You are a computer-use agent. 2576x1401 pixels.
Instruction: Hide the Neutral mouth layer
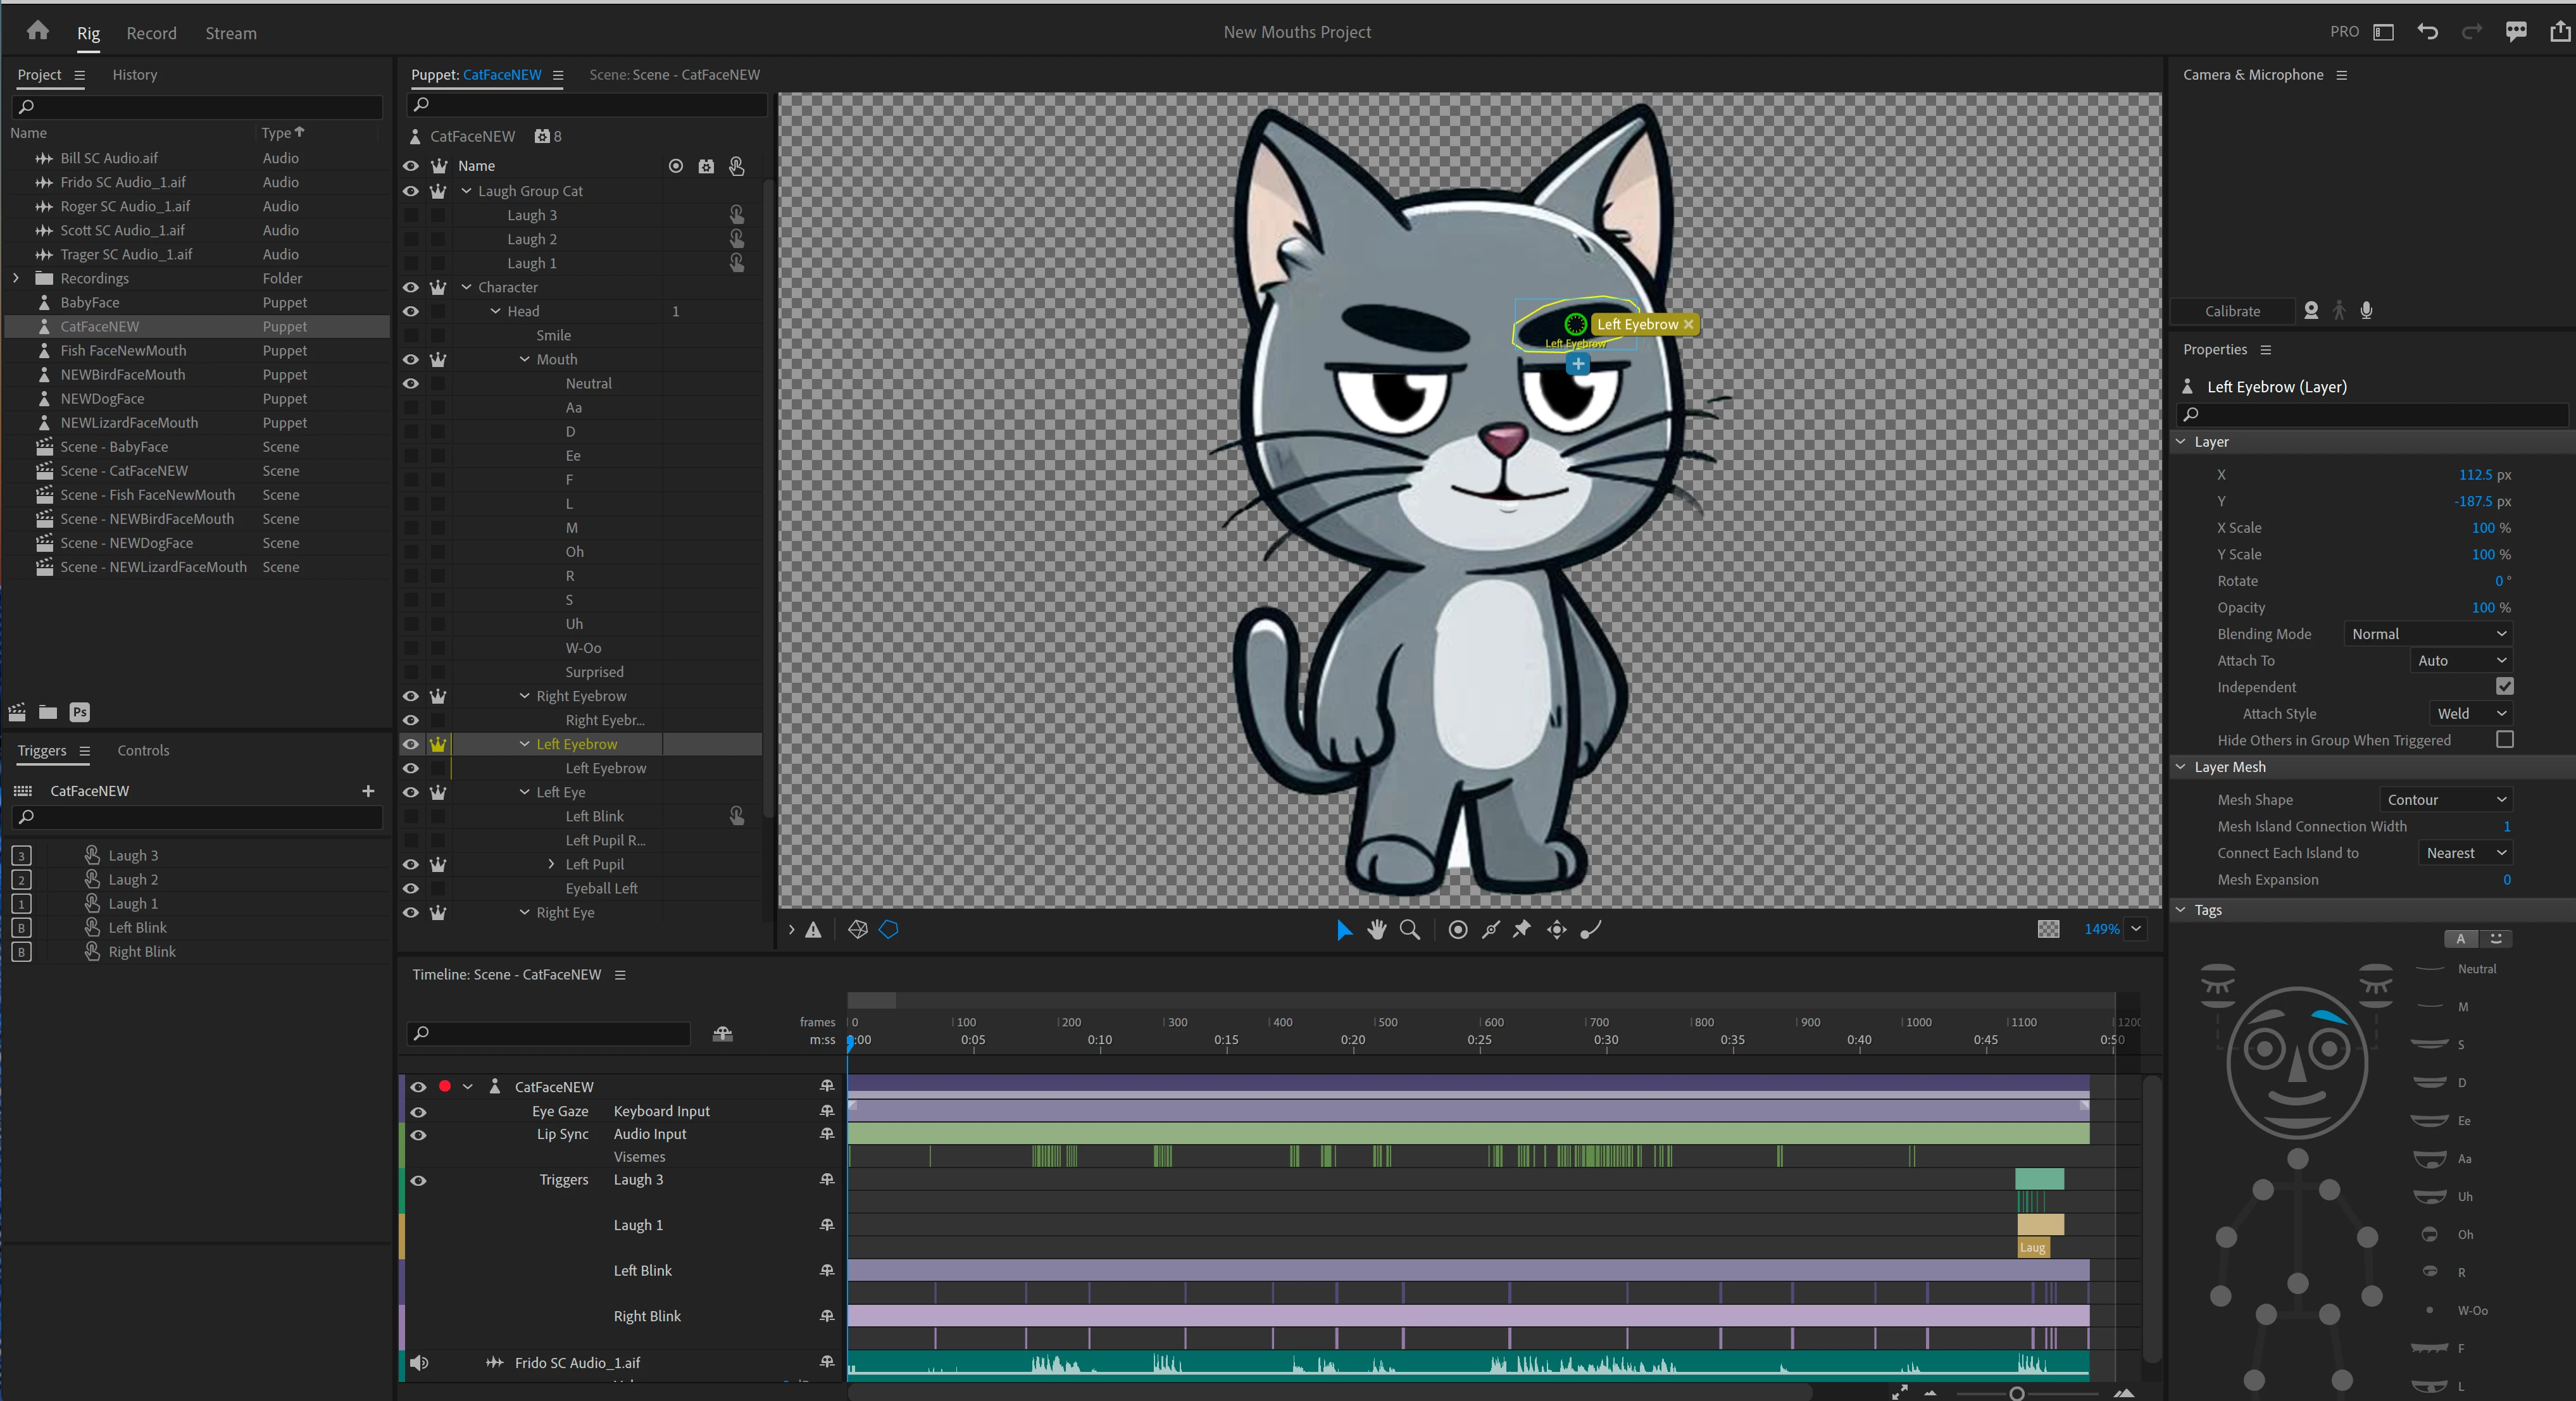tap(410, 384)
